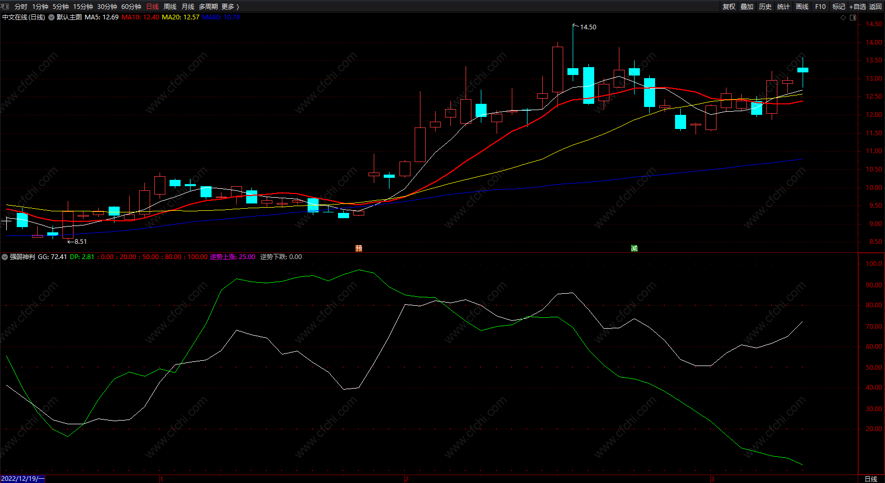Click the 逆势上涨: 25.00 value
The height and width of the screenshot is (483, 885).
pyautogui.click(x=233, y=257)
